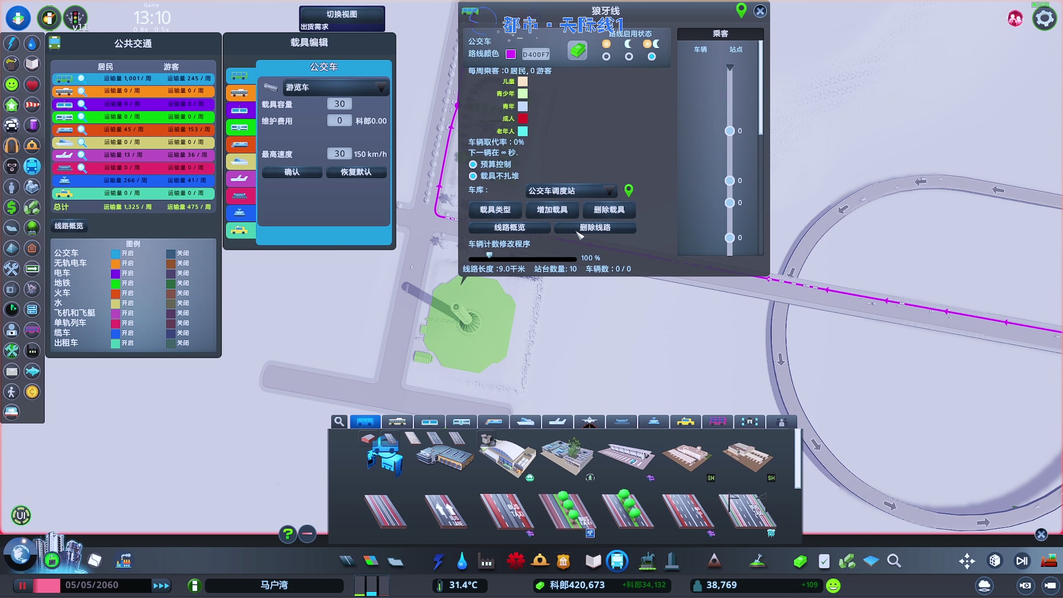
Task: Open the bulldozer tool icon
Action: coord(1048,561)
